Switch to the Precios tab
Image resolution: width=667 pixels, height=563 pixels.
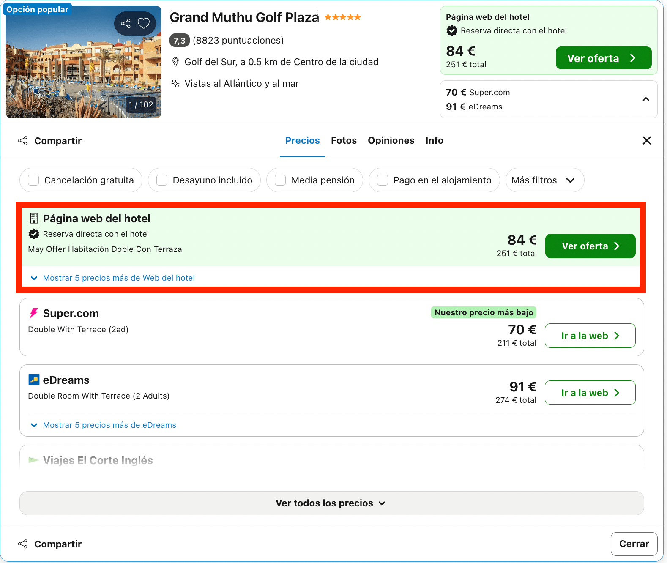pos(303,140)
